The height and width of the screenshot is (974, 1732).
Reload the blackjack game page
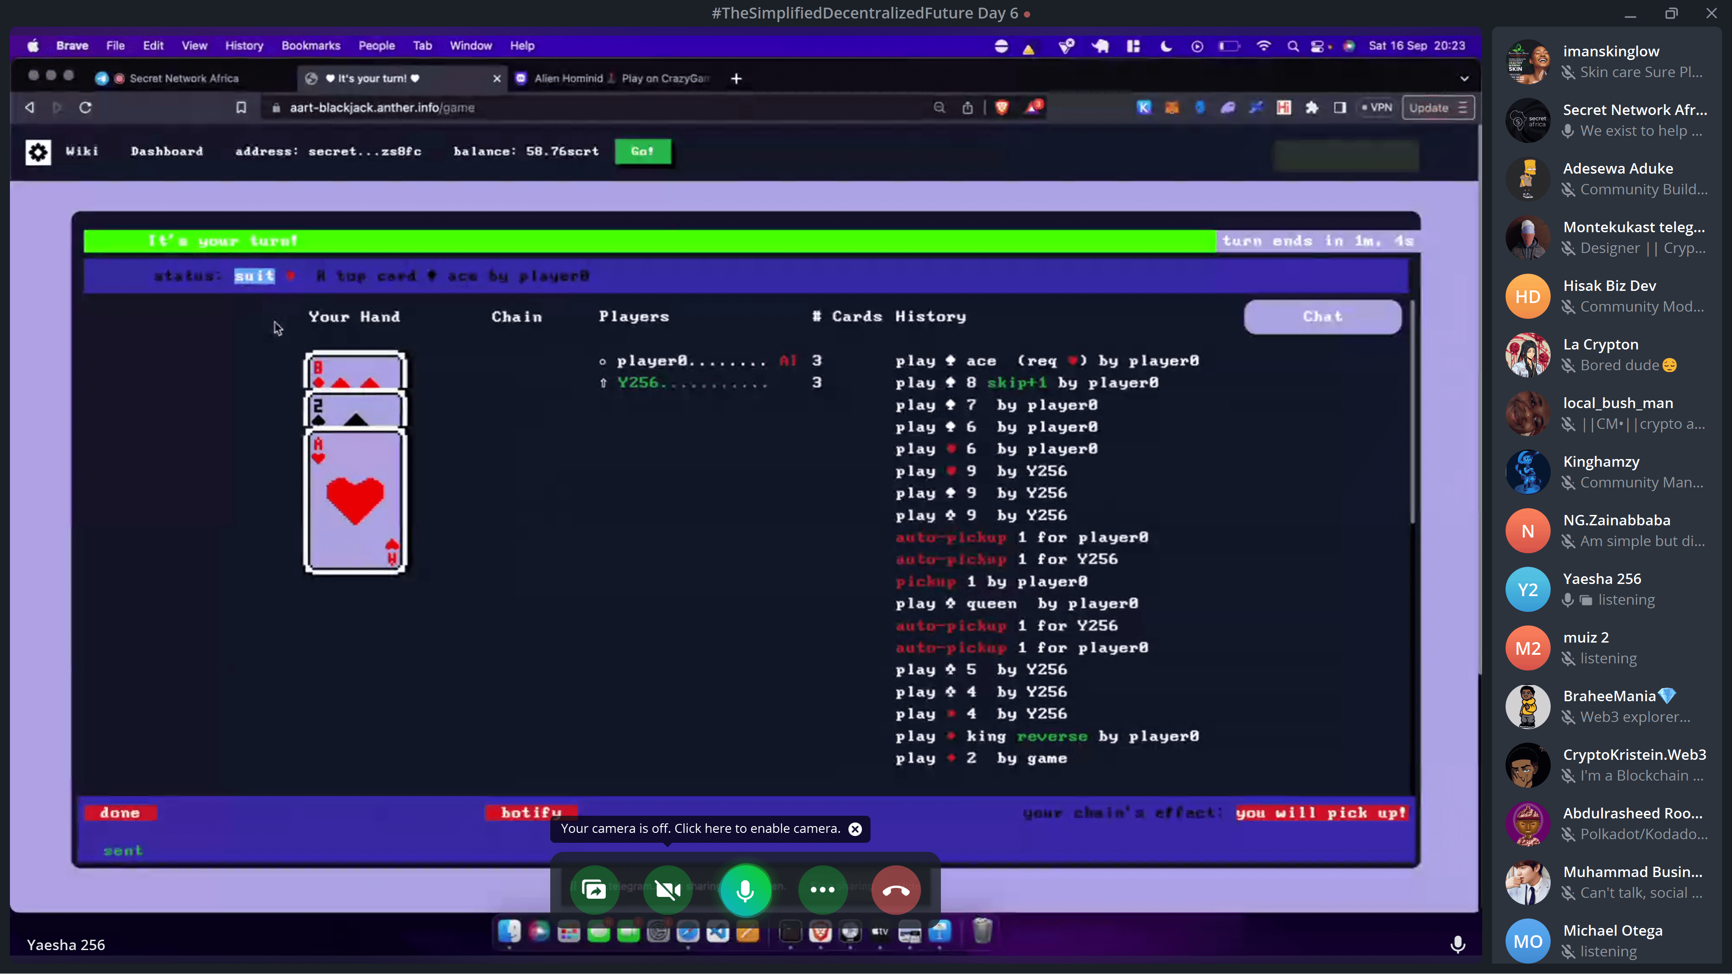point(85,108)
